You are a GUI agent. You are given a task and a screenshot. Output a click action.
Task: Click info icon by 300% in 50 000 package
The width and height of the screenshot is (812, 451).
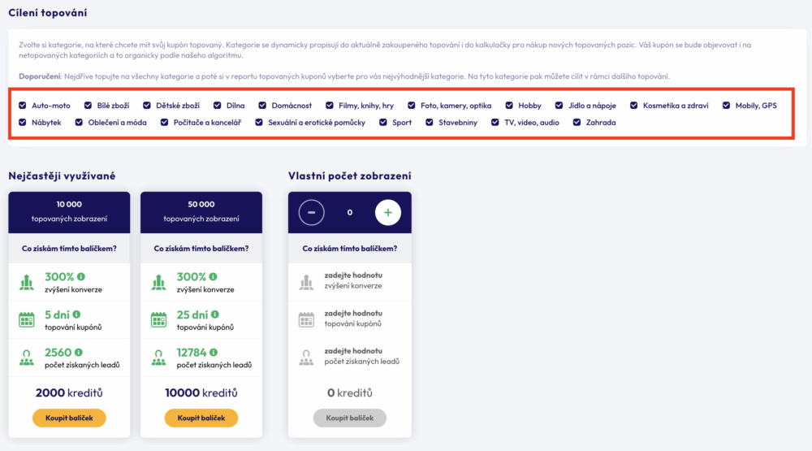coord(214,276)
